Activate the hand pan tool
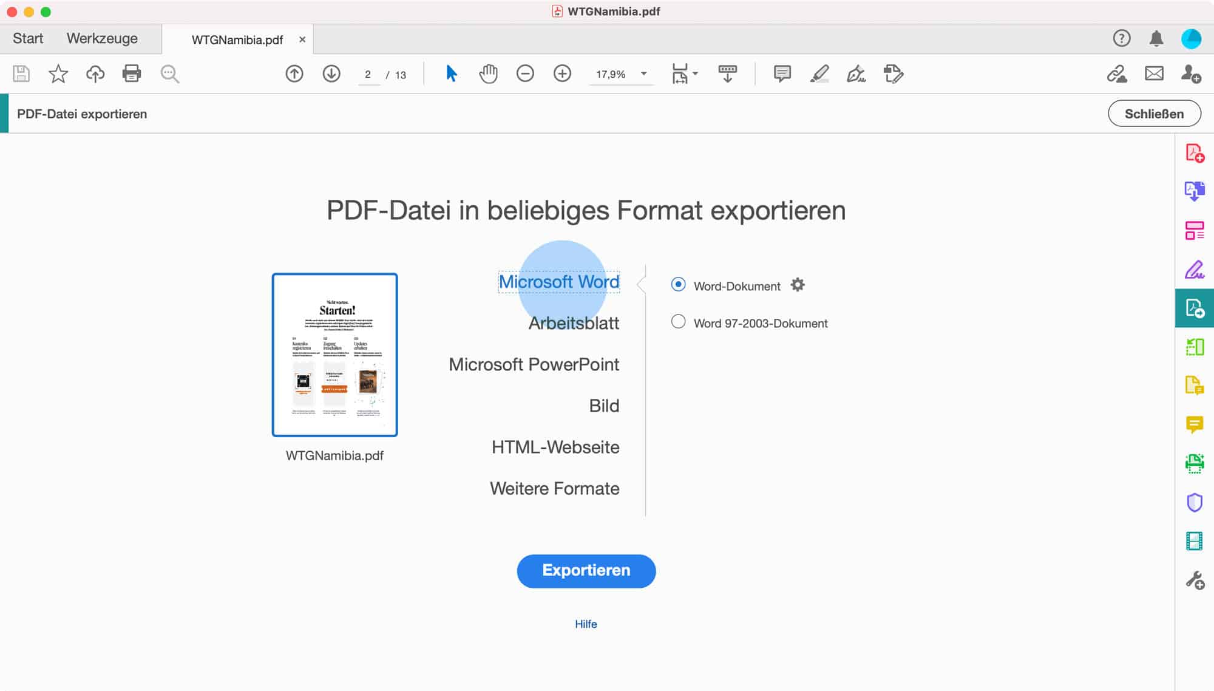The image size is (1214, 691). [x=488, y=74]
